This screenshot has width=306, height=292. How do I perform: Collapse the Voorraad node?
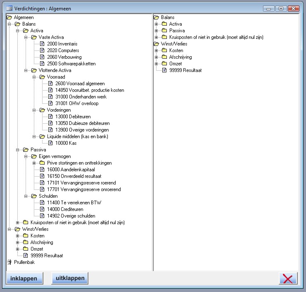[34, 77]
